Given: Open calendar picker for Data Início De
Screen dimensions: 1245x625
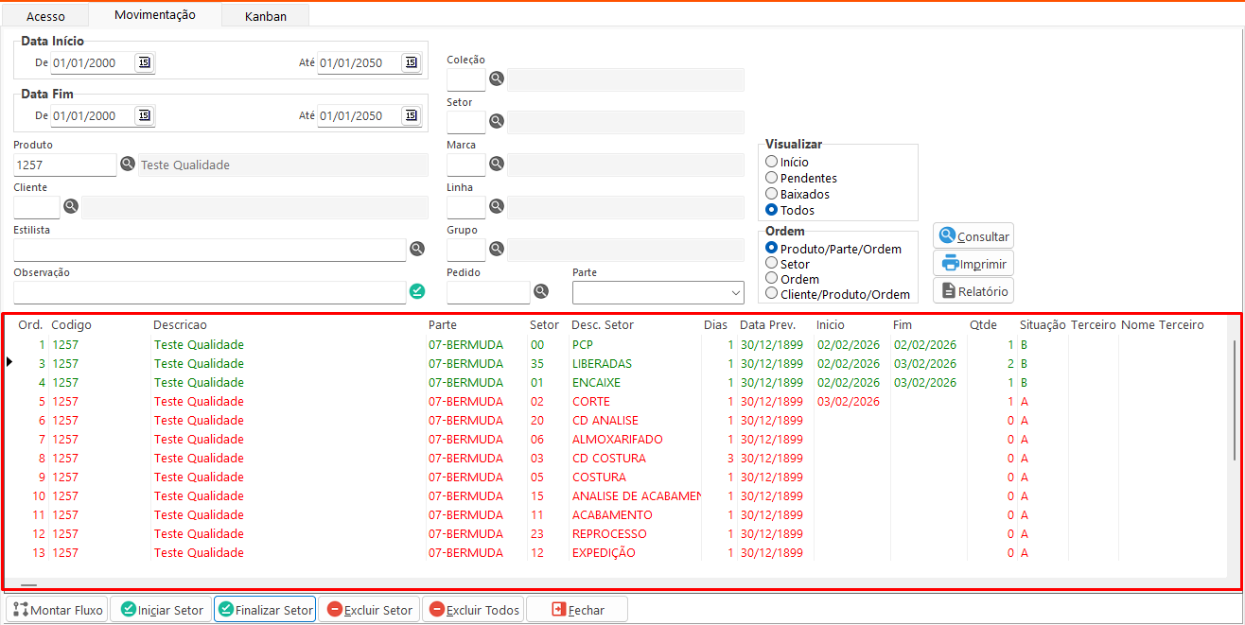Looking at the screenshot, I should coord(144,62).
